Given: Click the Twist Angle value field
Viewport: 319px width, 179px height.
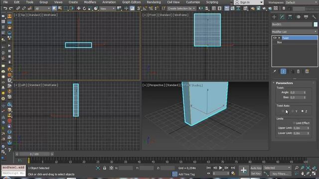Looking at the screenshot, I should click(297, 92).
